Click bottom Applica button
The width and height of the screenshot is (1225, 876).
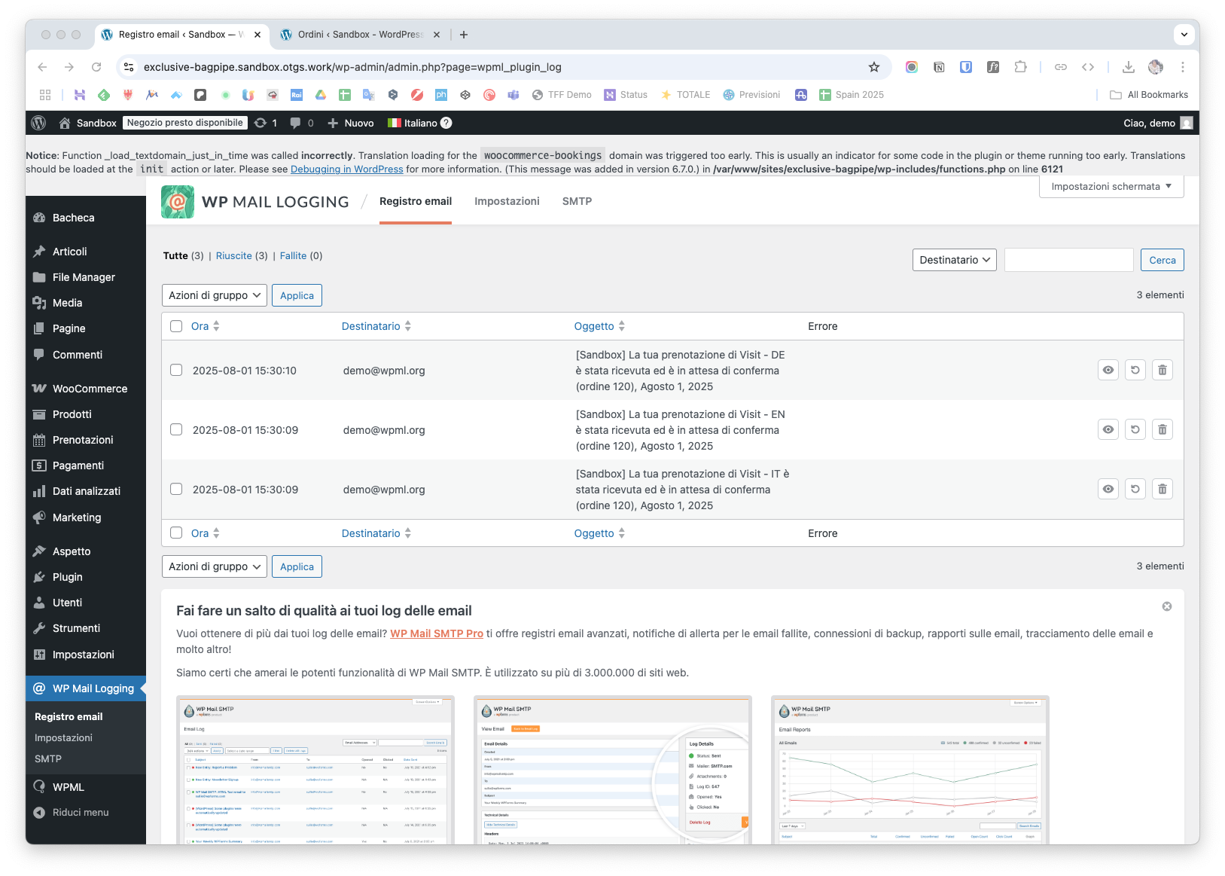pyautogui.click(x=297, y=566)
